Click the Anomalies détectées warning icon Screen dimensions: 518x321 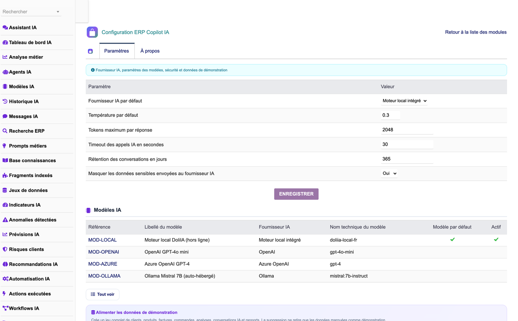tap(5, 220)
